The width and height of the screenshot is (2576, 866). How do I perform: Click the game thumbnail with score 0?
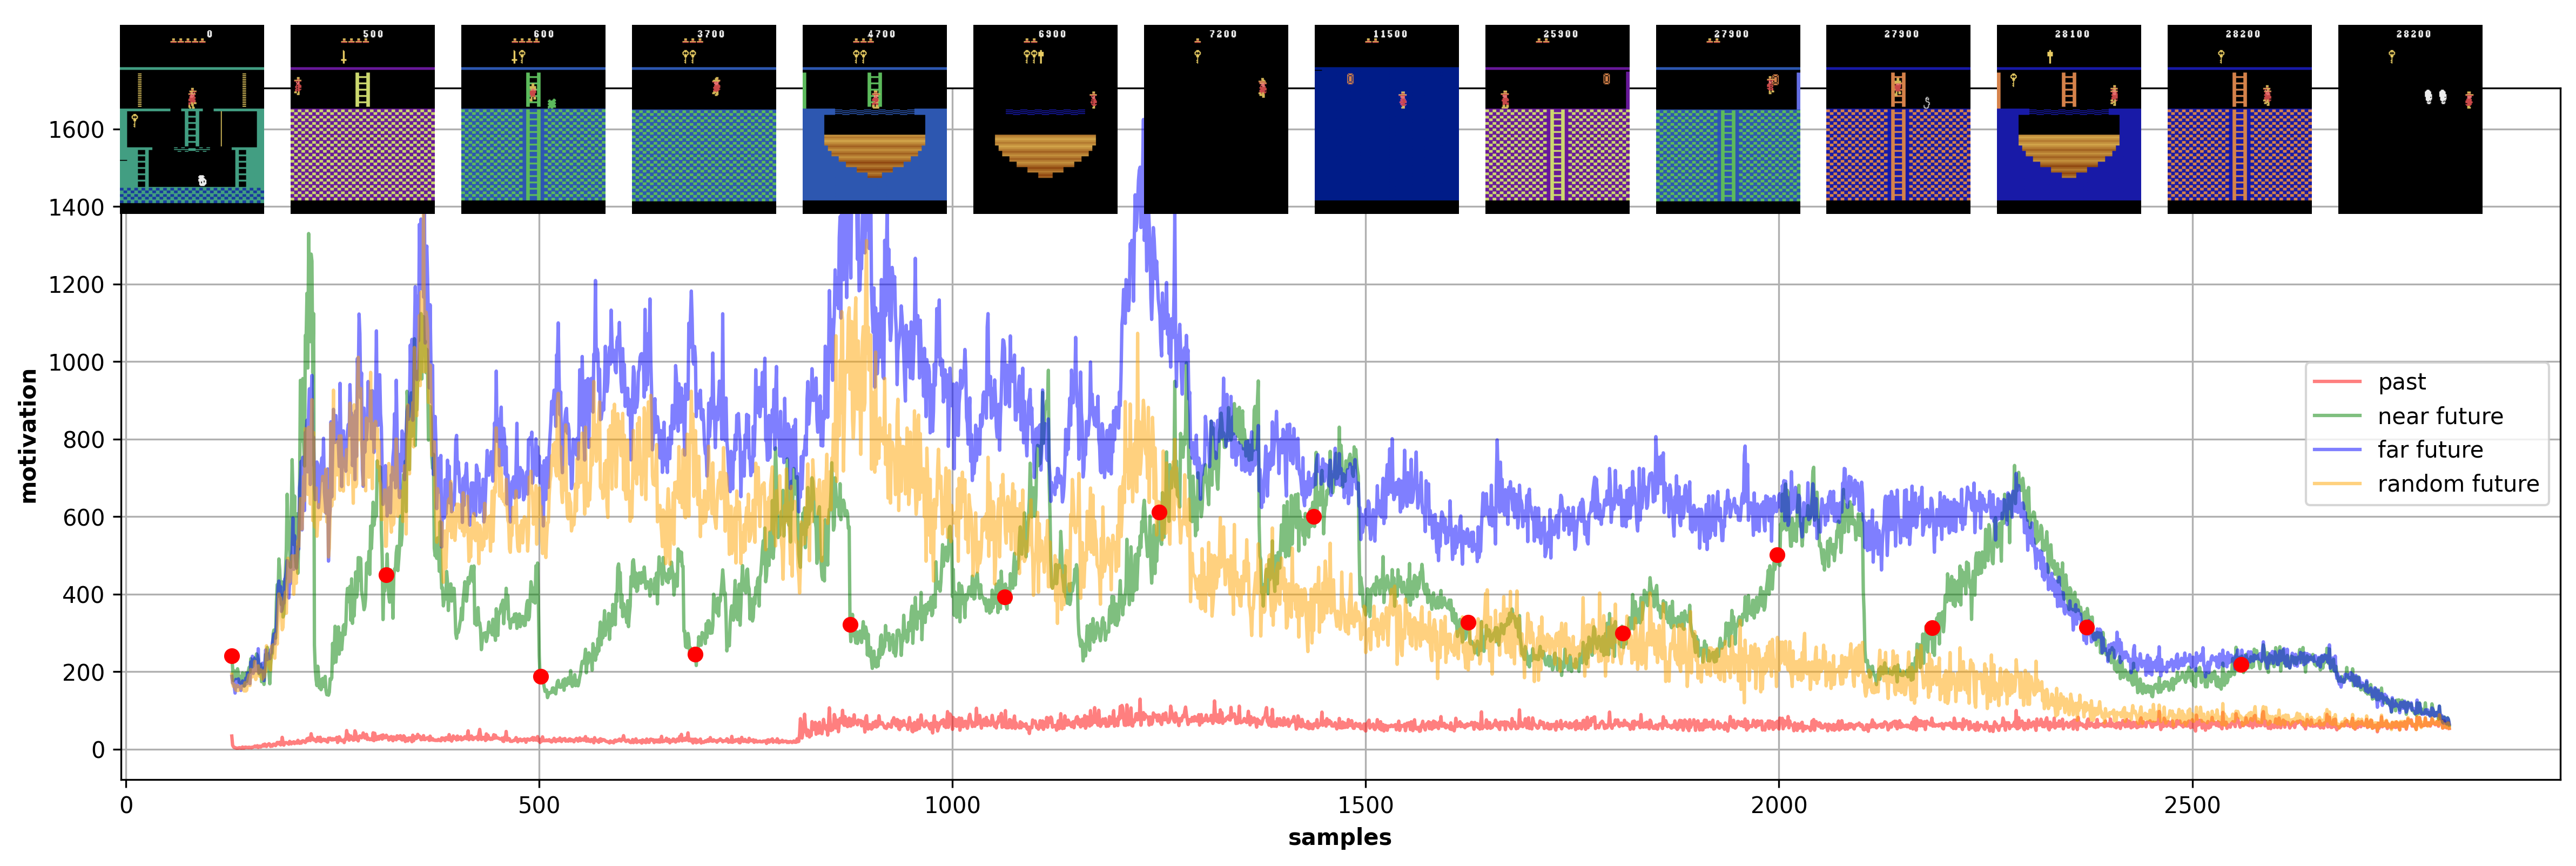point(192,119)
